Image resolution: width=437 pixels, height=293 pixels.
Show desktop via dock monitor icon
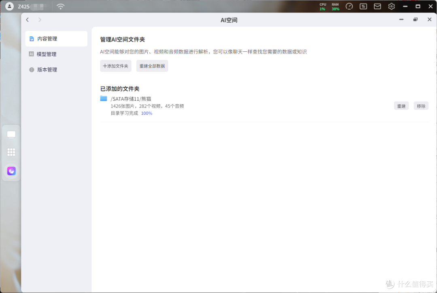11,135
